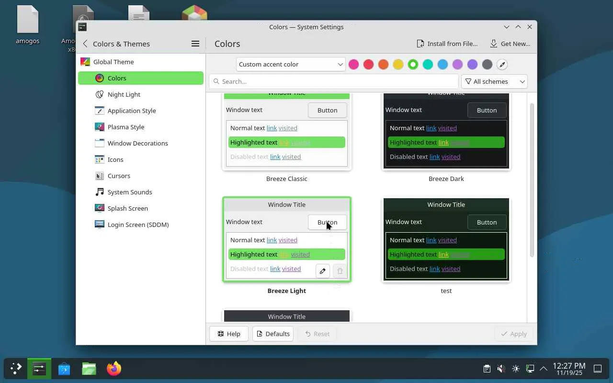Launch Firefox from the taskbar
613x383 pixels.
coord(114,369)
